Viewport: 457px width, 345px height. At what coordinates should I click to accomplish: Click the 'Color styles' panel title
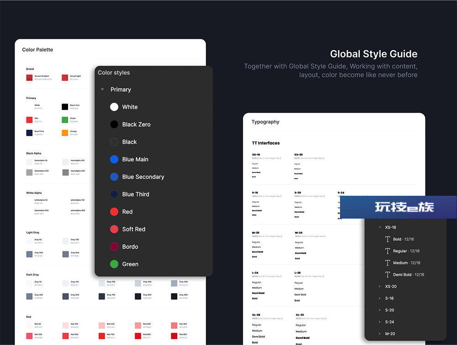[114, 73]
